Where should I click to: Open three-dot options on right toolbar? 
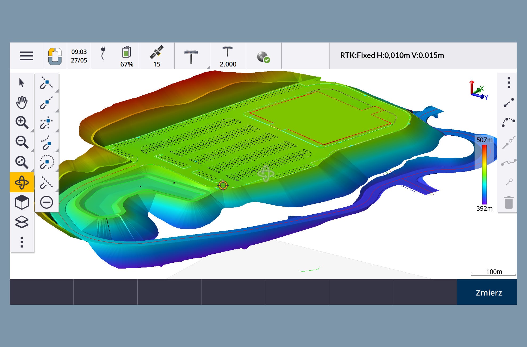(509, 83)
